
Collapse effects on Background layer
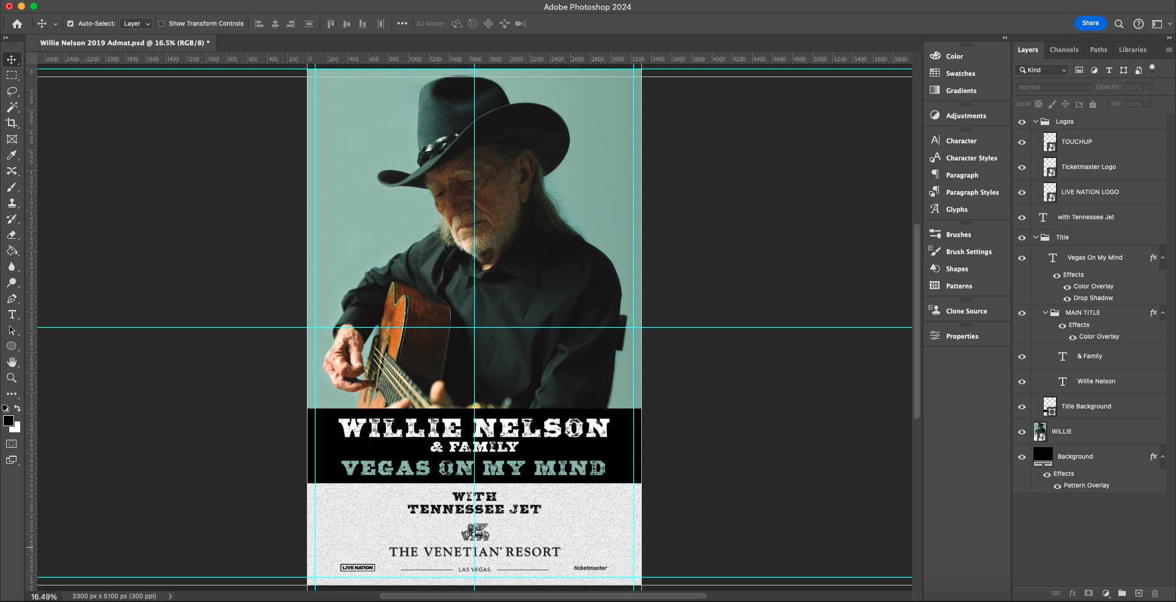[x=1163, y=457]
